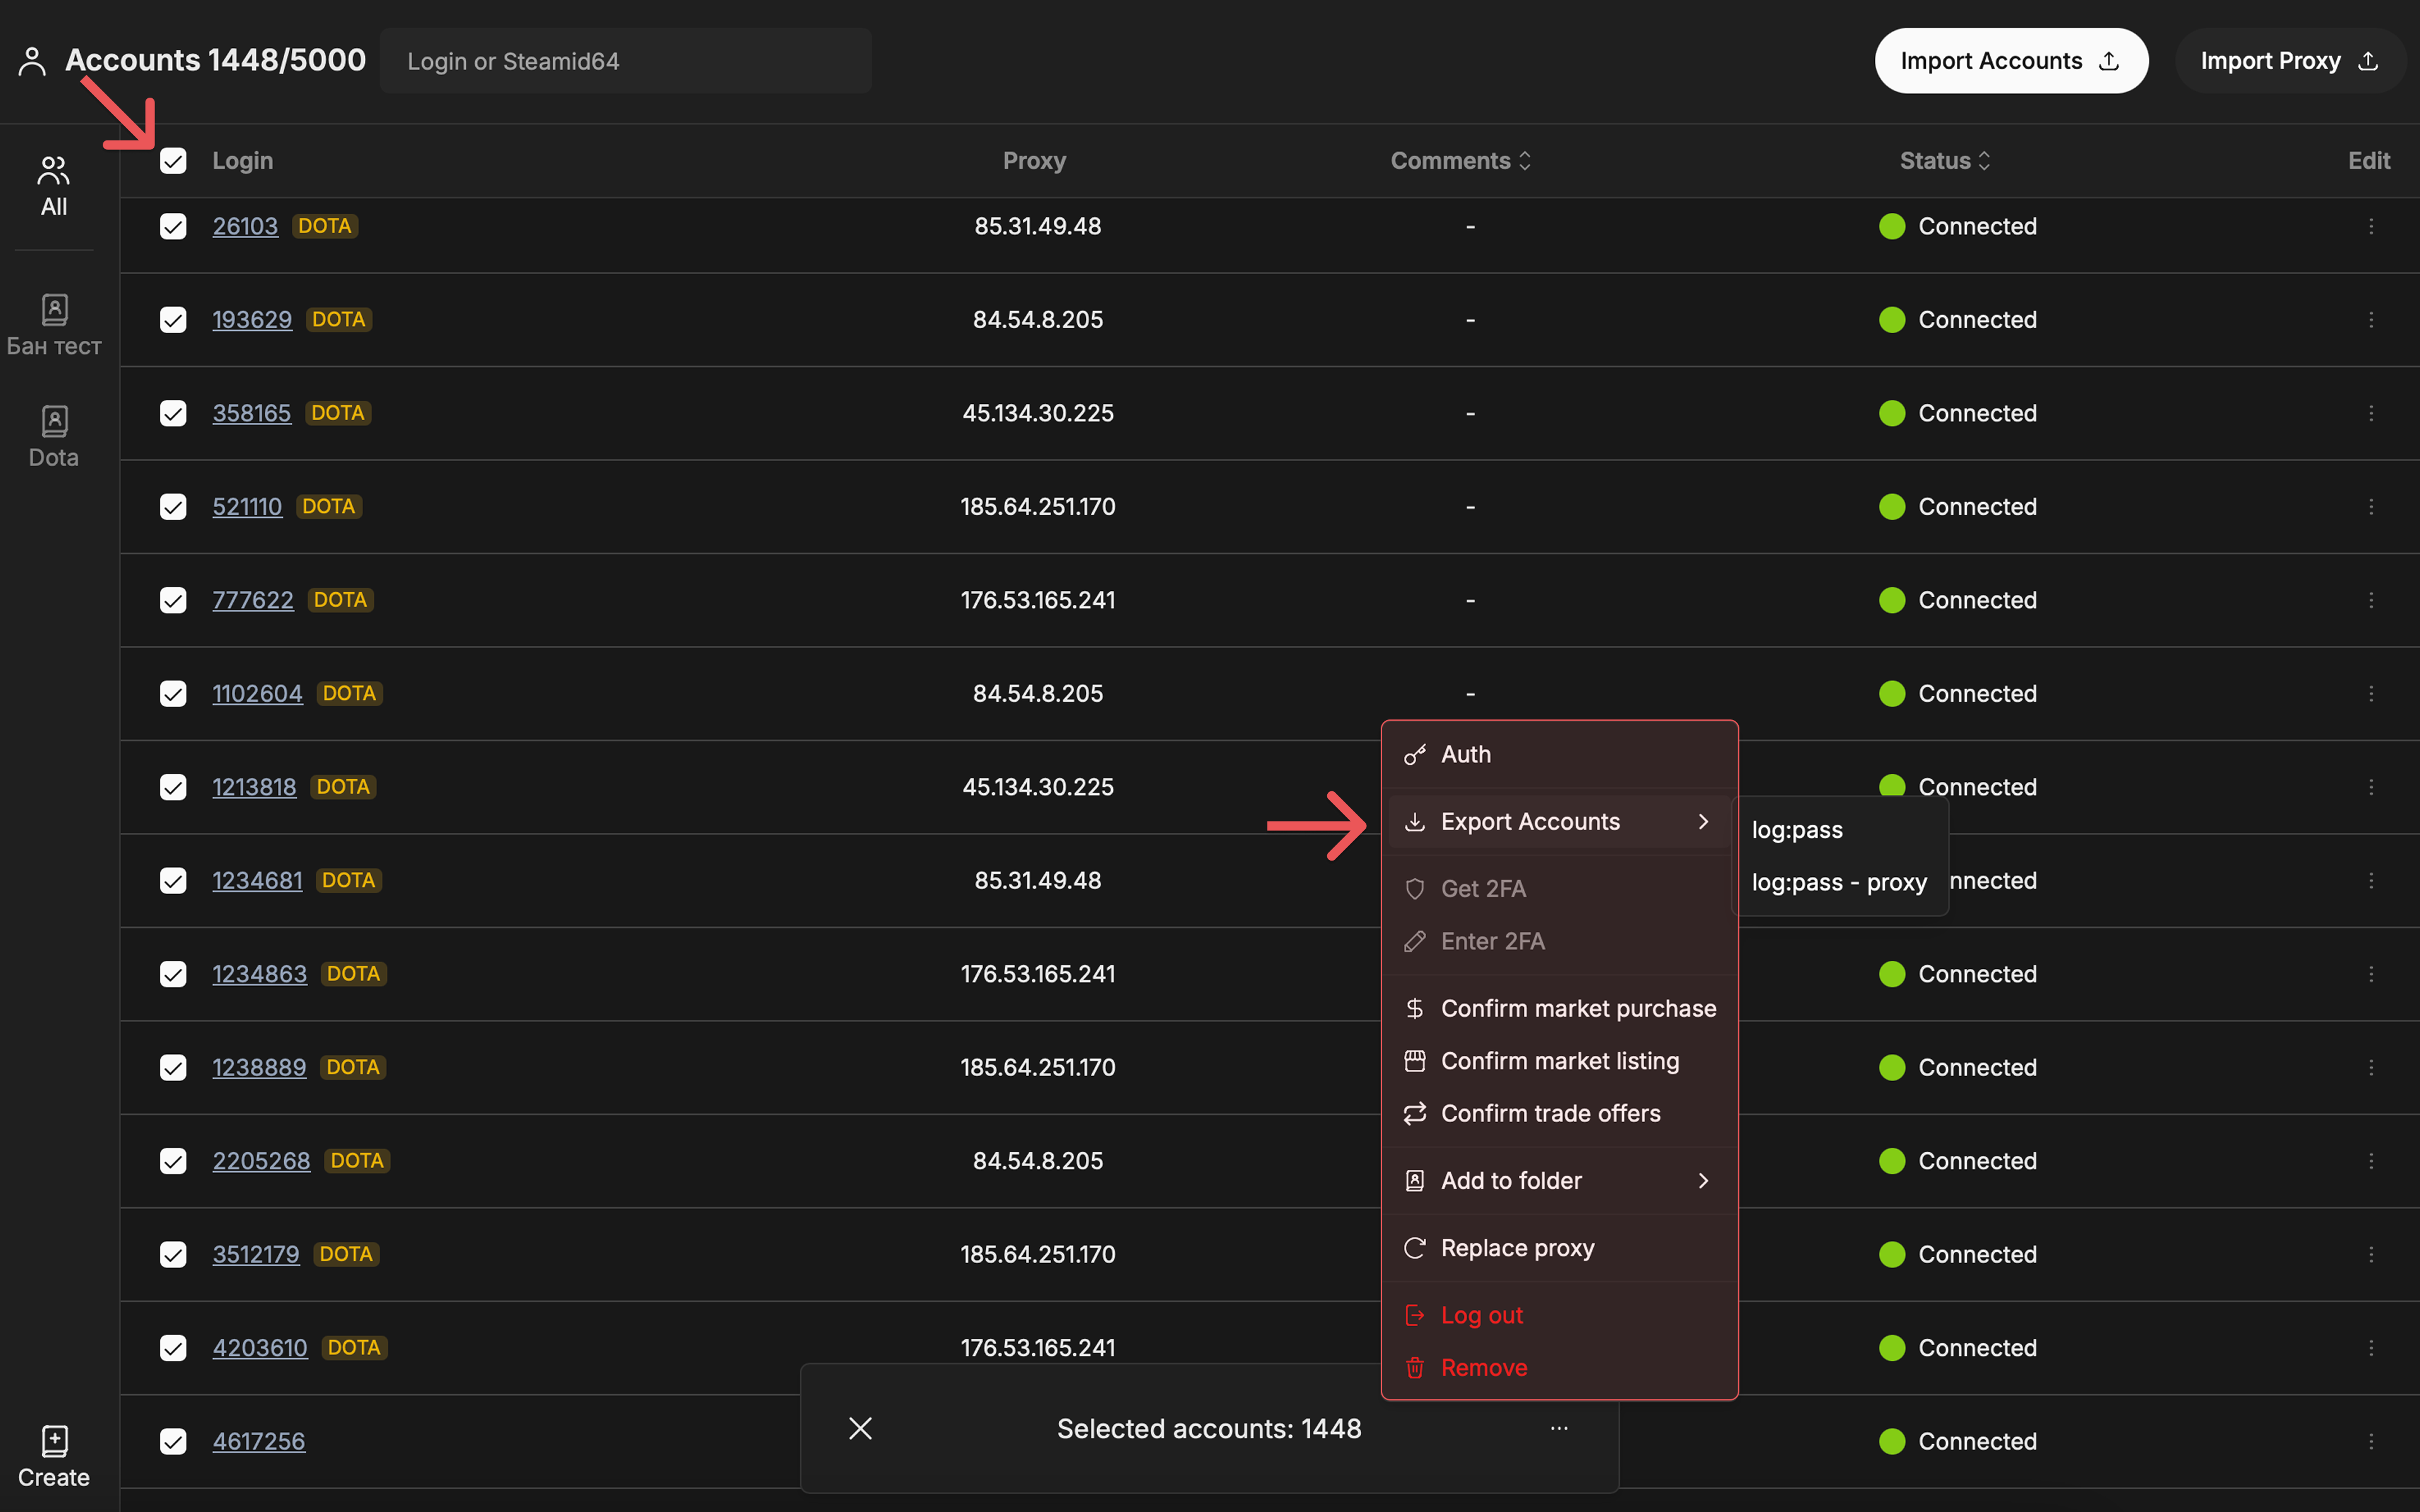Choose log:pass - proxy export format
Viewport: 2420px width, 1512px height.
click(1839, 882)
